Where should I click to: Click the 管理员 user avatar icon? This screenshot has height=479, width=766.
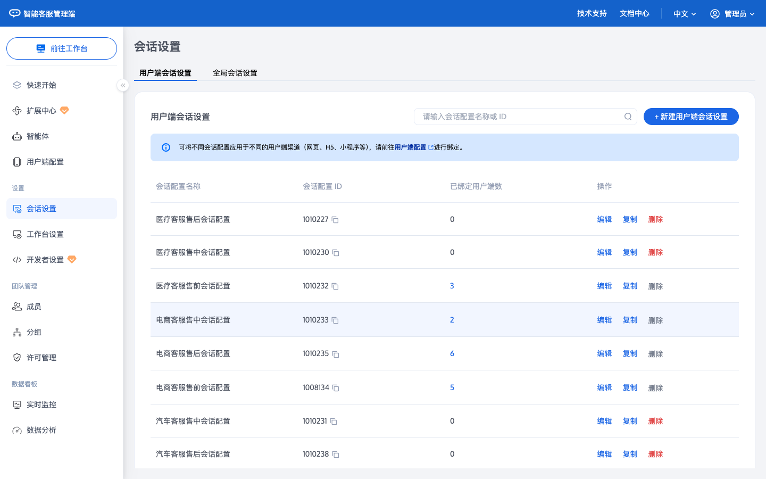715,14
